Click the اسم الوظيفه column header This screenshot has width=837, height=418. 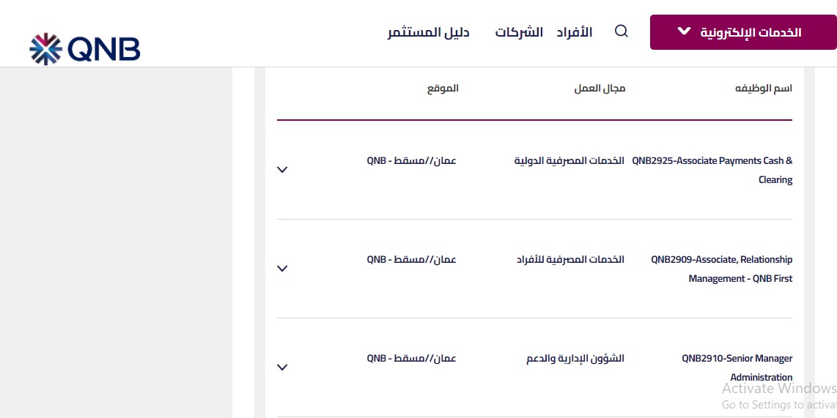tap(764, 89)
